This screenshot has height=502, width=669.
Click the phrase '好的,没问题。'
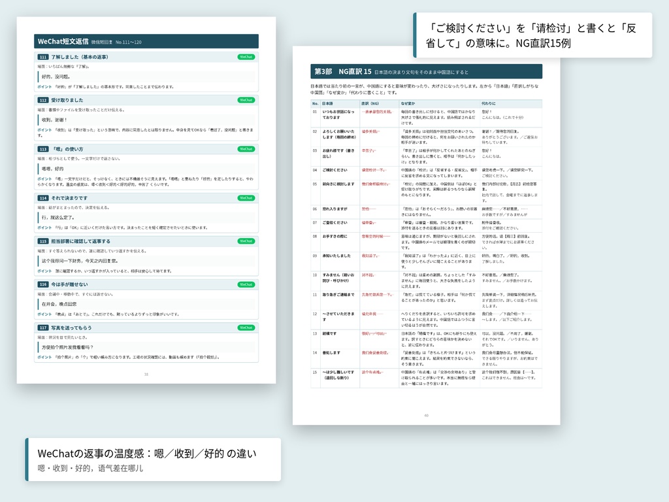coord(56,77)
